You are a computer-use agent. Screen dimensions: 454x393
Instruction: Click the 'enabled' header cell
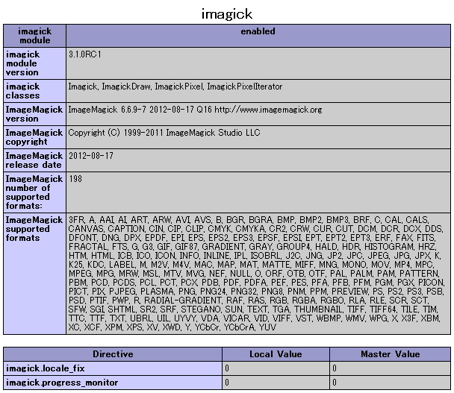pos(258,32)
